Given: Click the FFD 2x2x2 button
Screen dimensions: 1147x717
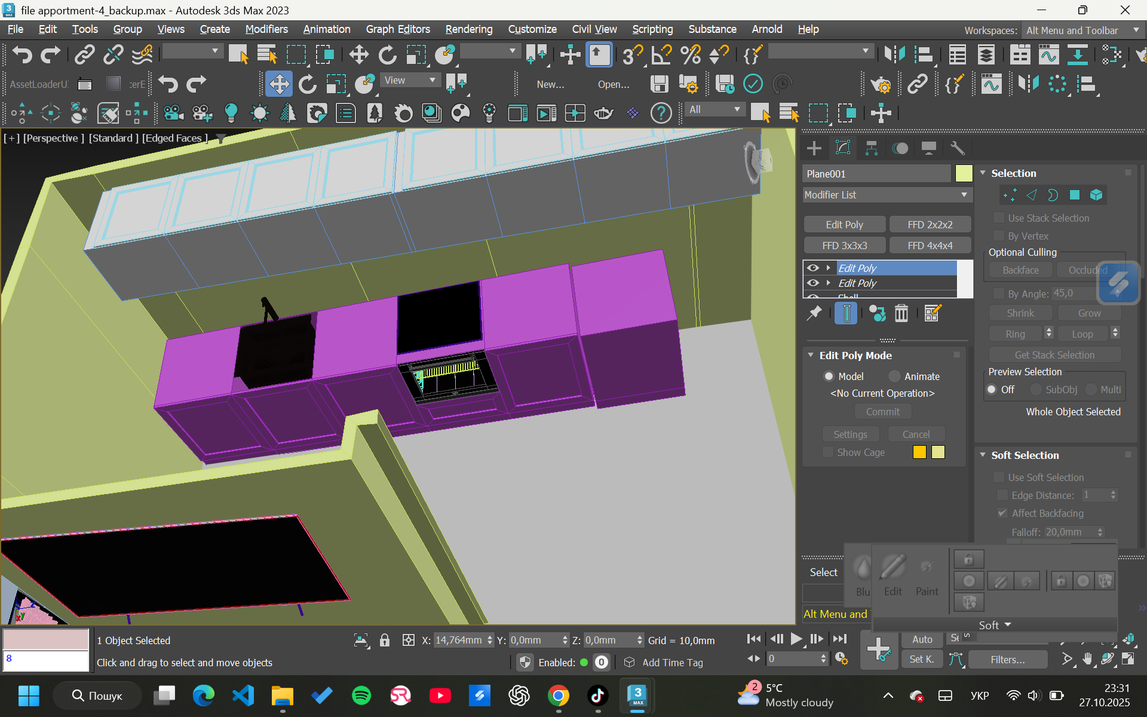Looking at the screenshot, I should [930, 225].
